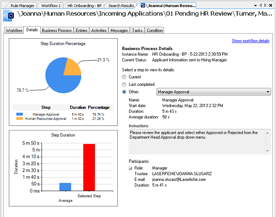Click the Step Duration Percentage chart title

tap(63, 44)
